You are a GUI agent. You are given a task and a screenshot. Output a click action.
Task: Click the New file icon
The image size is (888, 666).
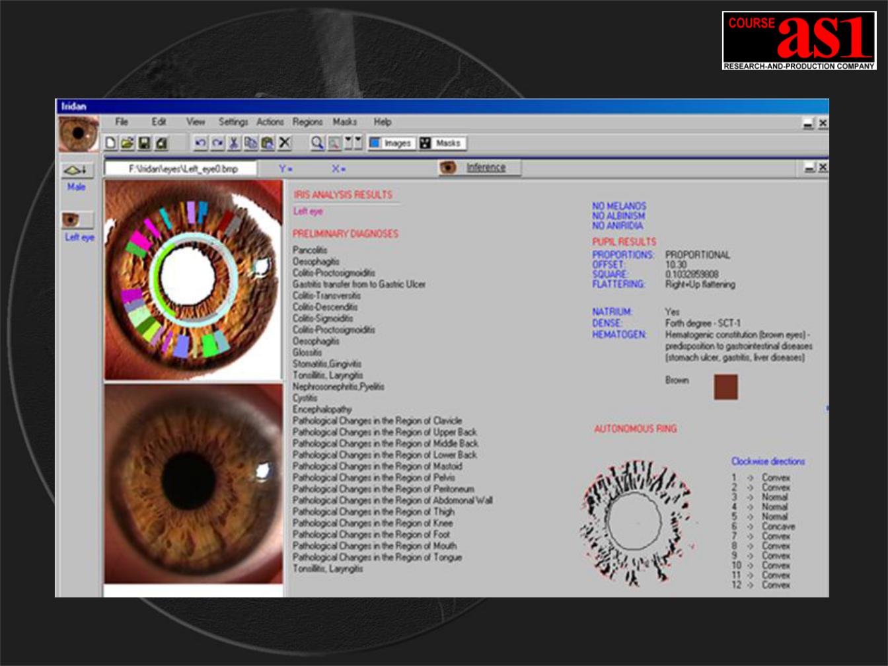(111, 143)
